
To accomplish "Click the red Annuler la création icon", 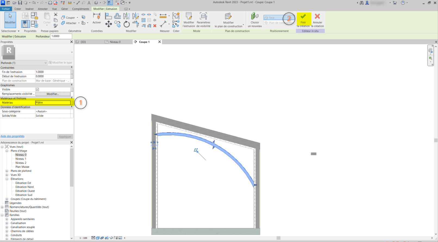I will 317,17.
